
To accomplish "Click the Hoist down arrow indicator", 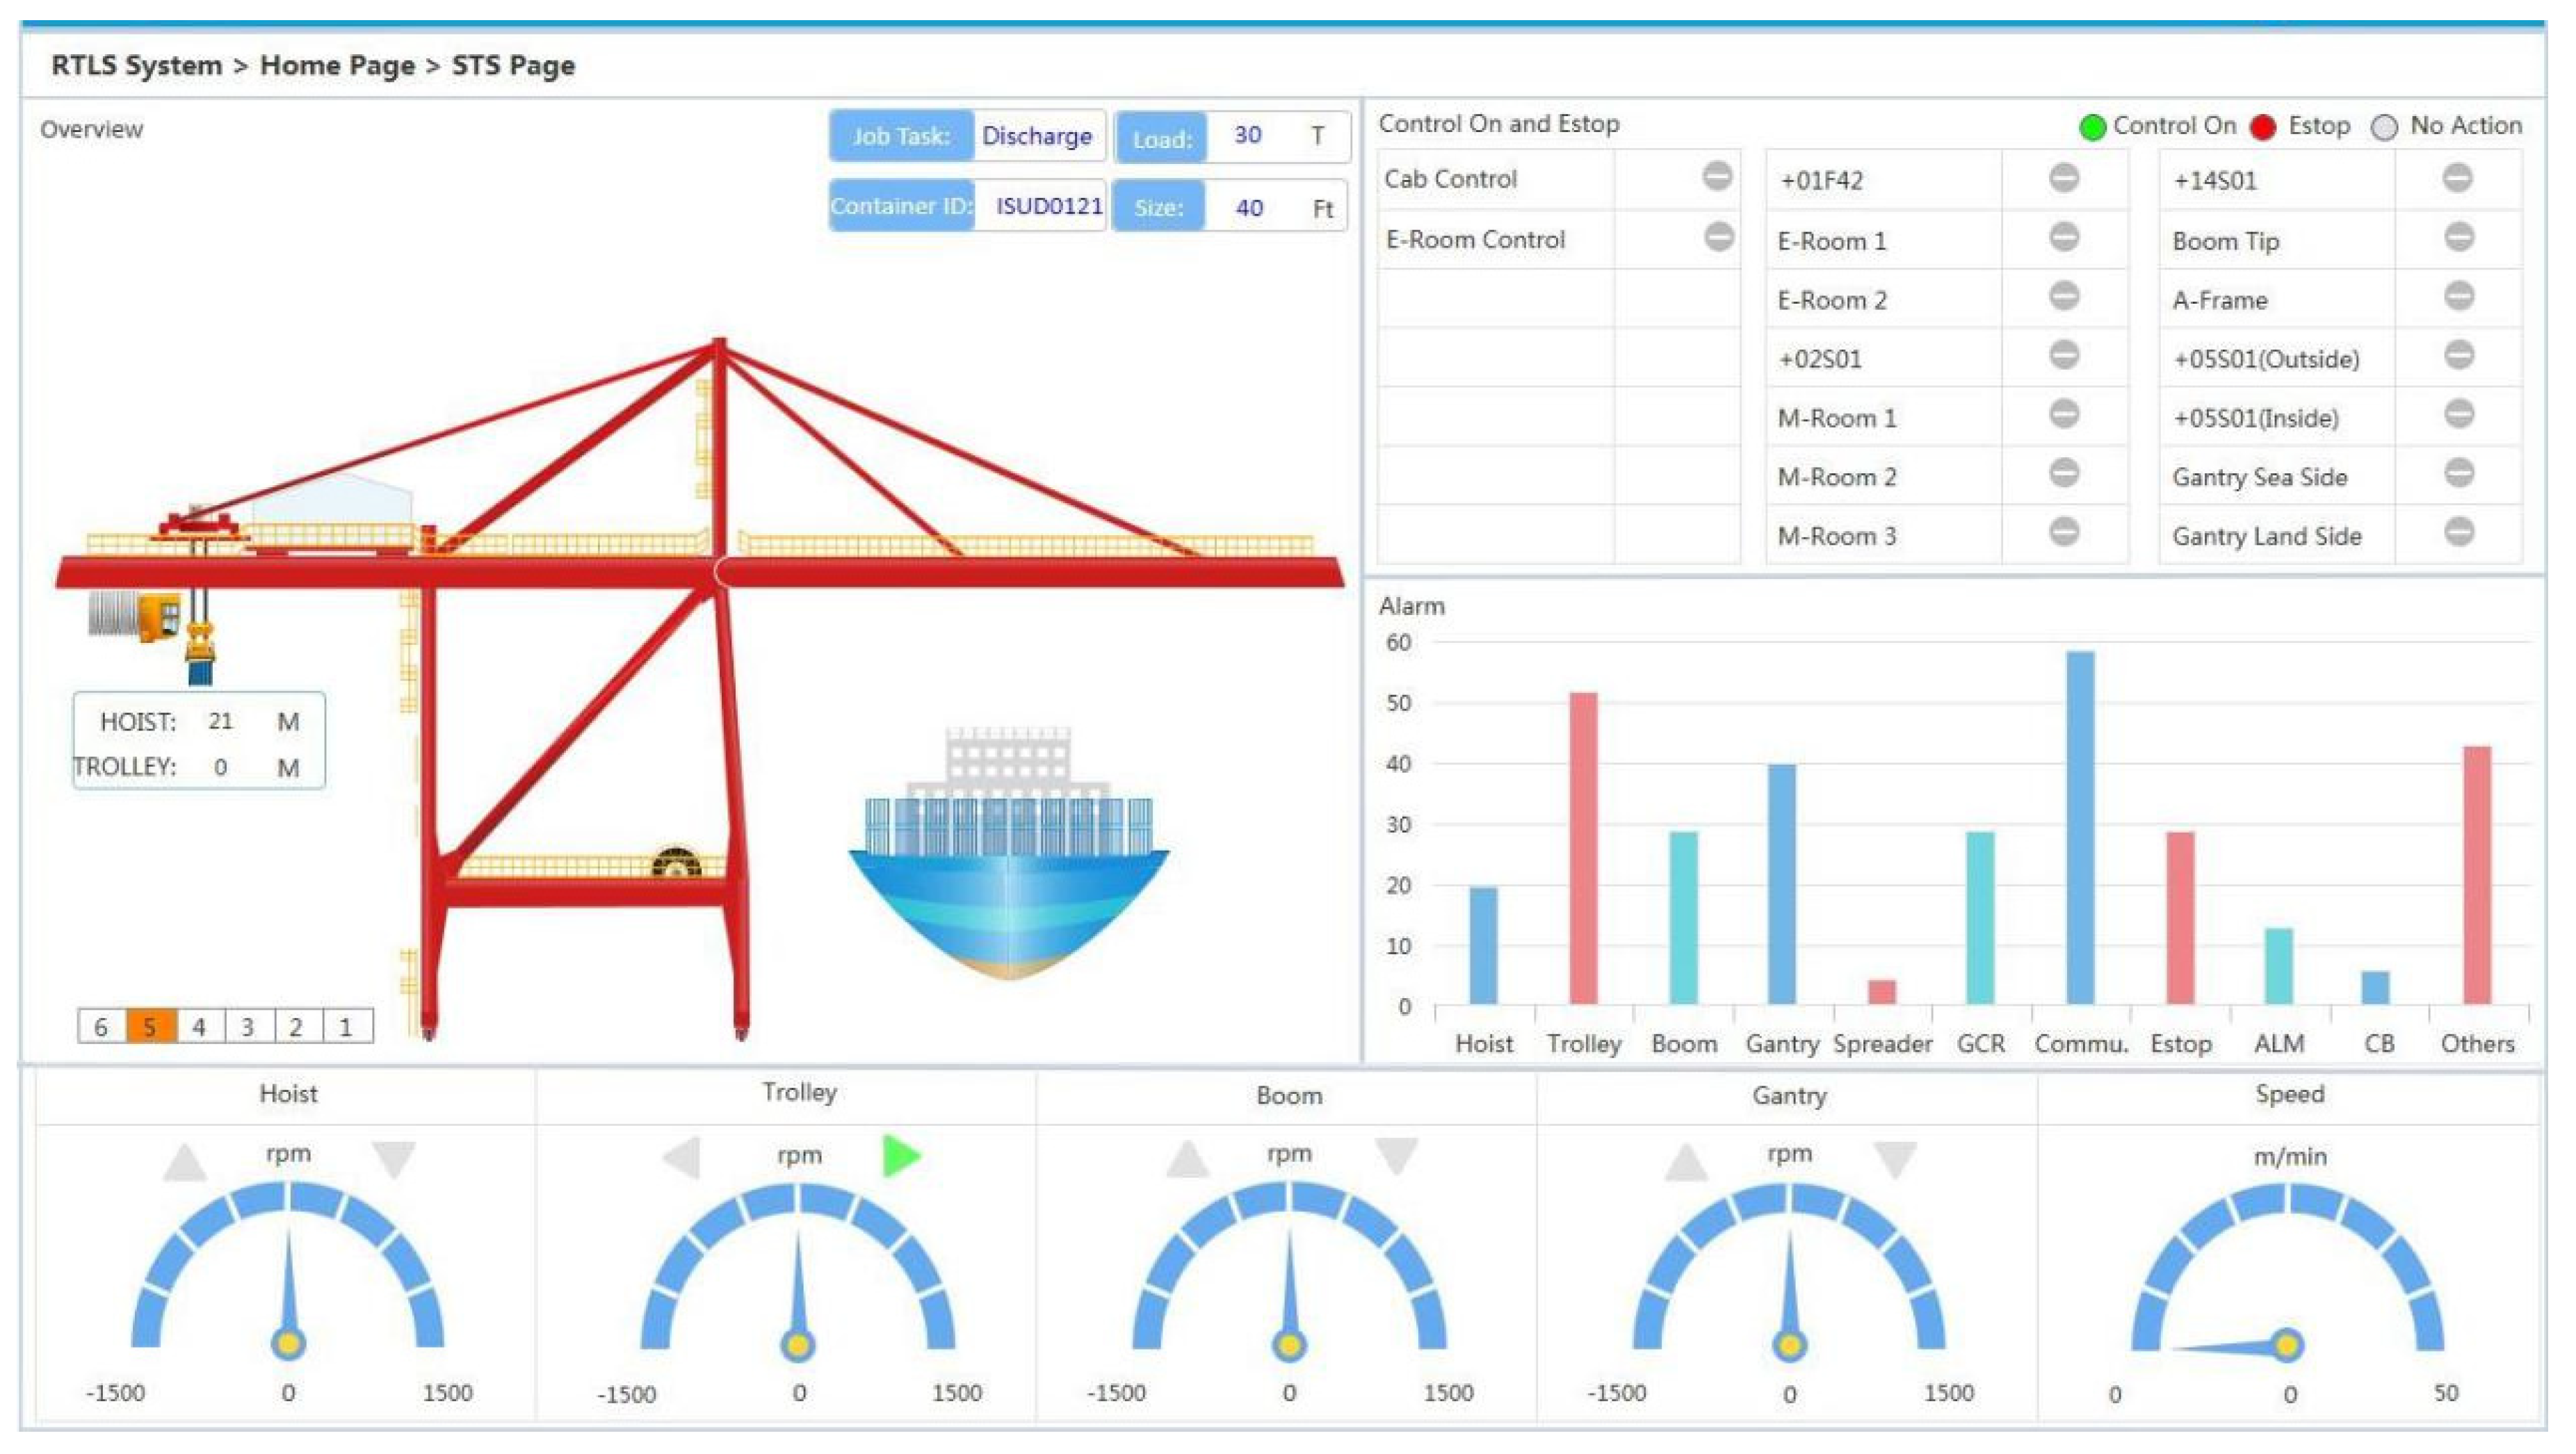I will pos(393,1158).
